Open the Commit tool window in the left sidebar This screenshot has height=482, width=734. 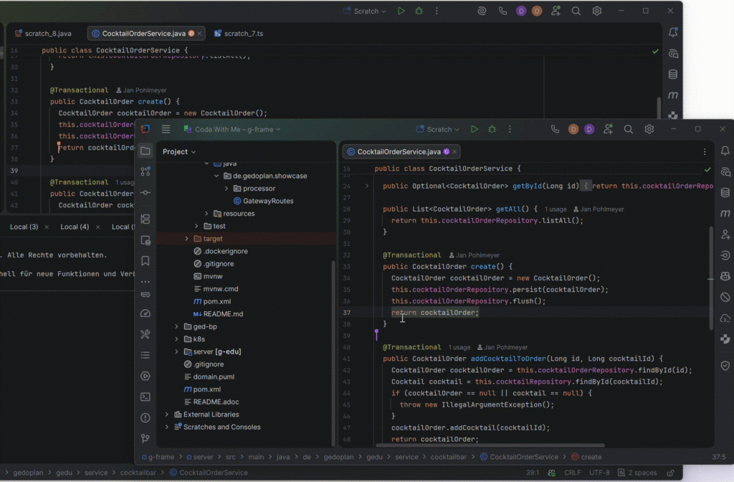146,193
